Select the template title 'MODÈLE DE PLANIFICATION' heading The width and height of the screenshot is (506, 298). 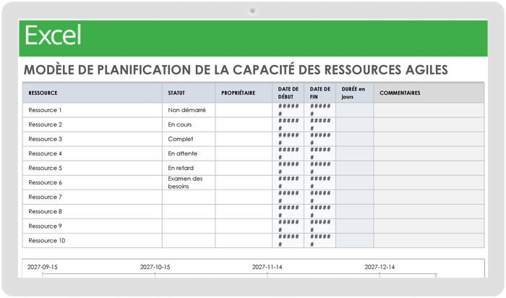[236, 69]
